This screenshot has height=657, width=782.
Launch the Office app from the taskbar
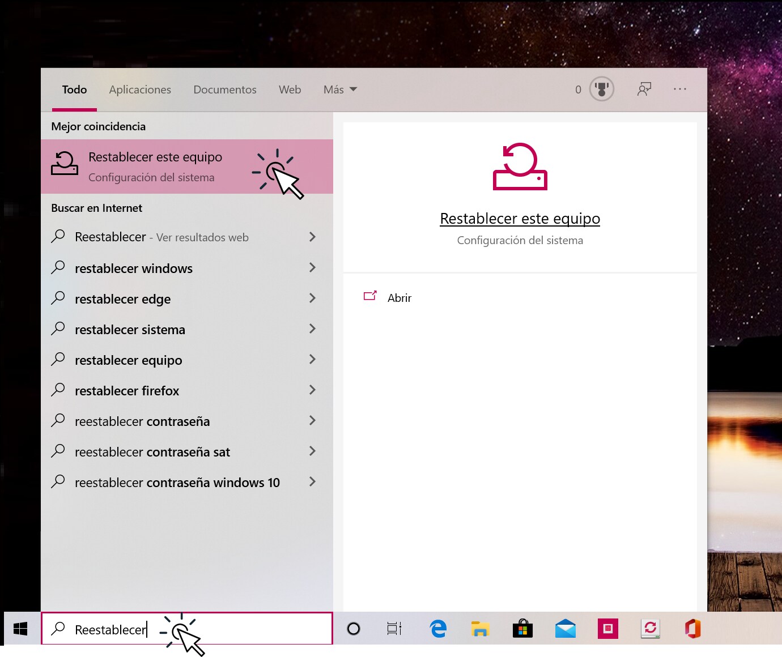(692, 629)
